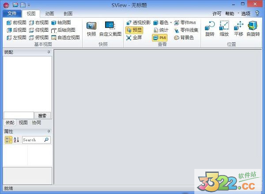Switch to 后视图 back view
This screenshot has width=265, height=194.
pyautogui.click(x=16, y=30)
